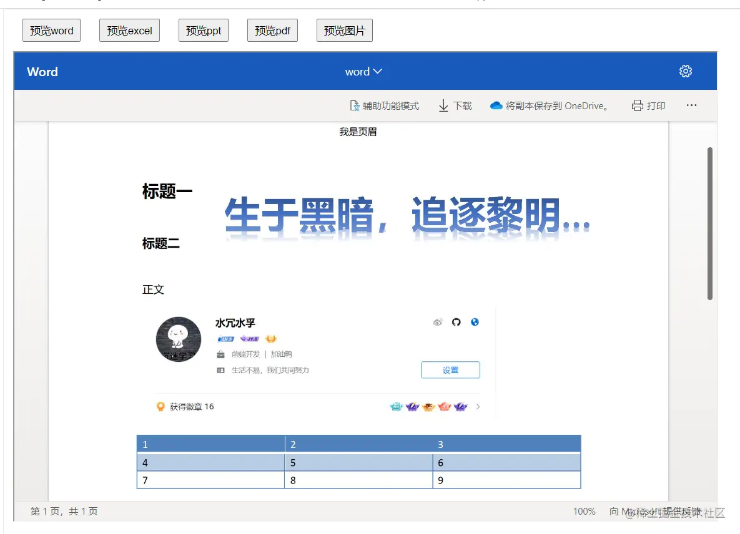This screenshot has height=534, width=740.
Task: Open the 向 Microsoft 提供反馈 link
Action: [651, 511]
